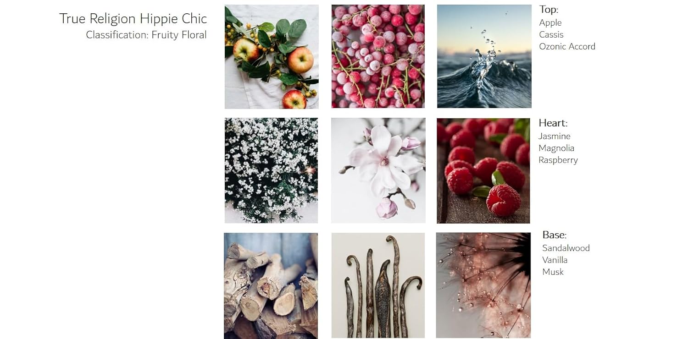Click the Base: notes heading
Screen dimensions: 688x339
pyautogui.click(x=555, y=235)
